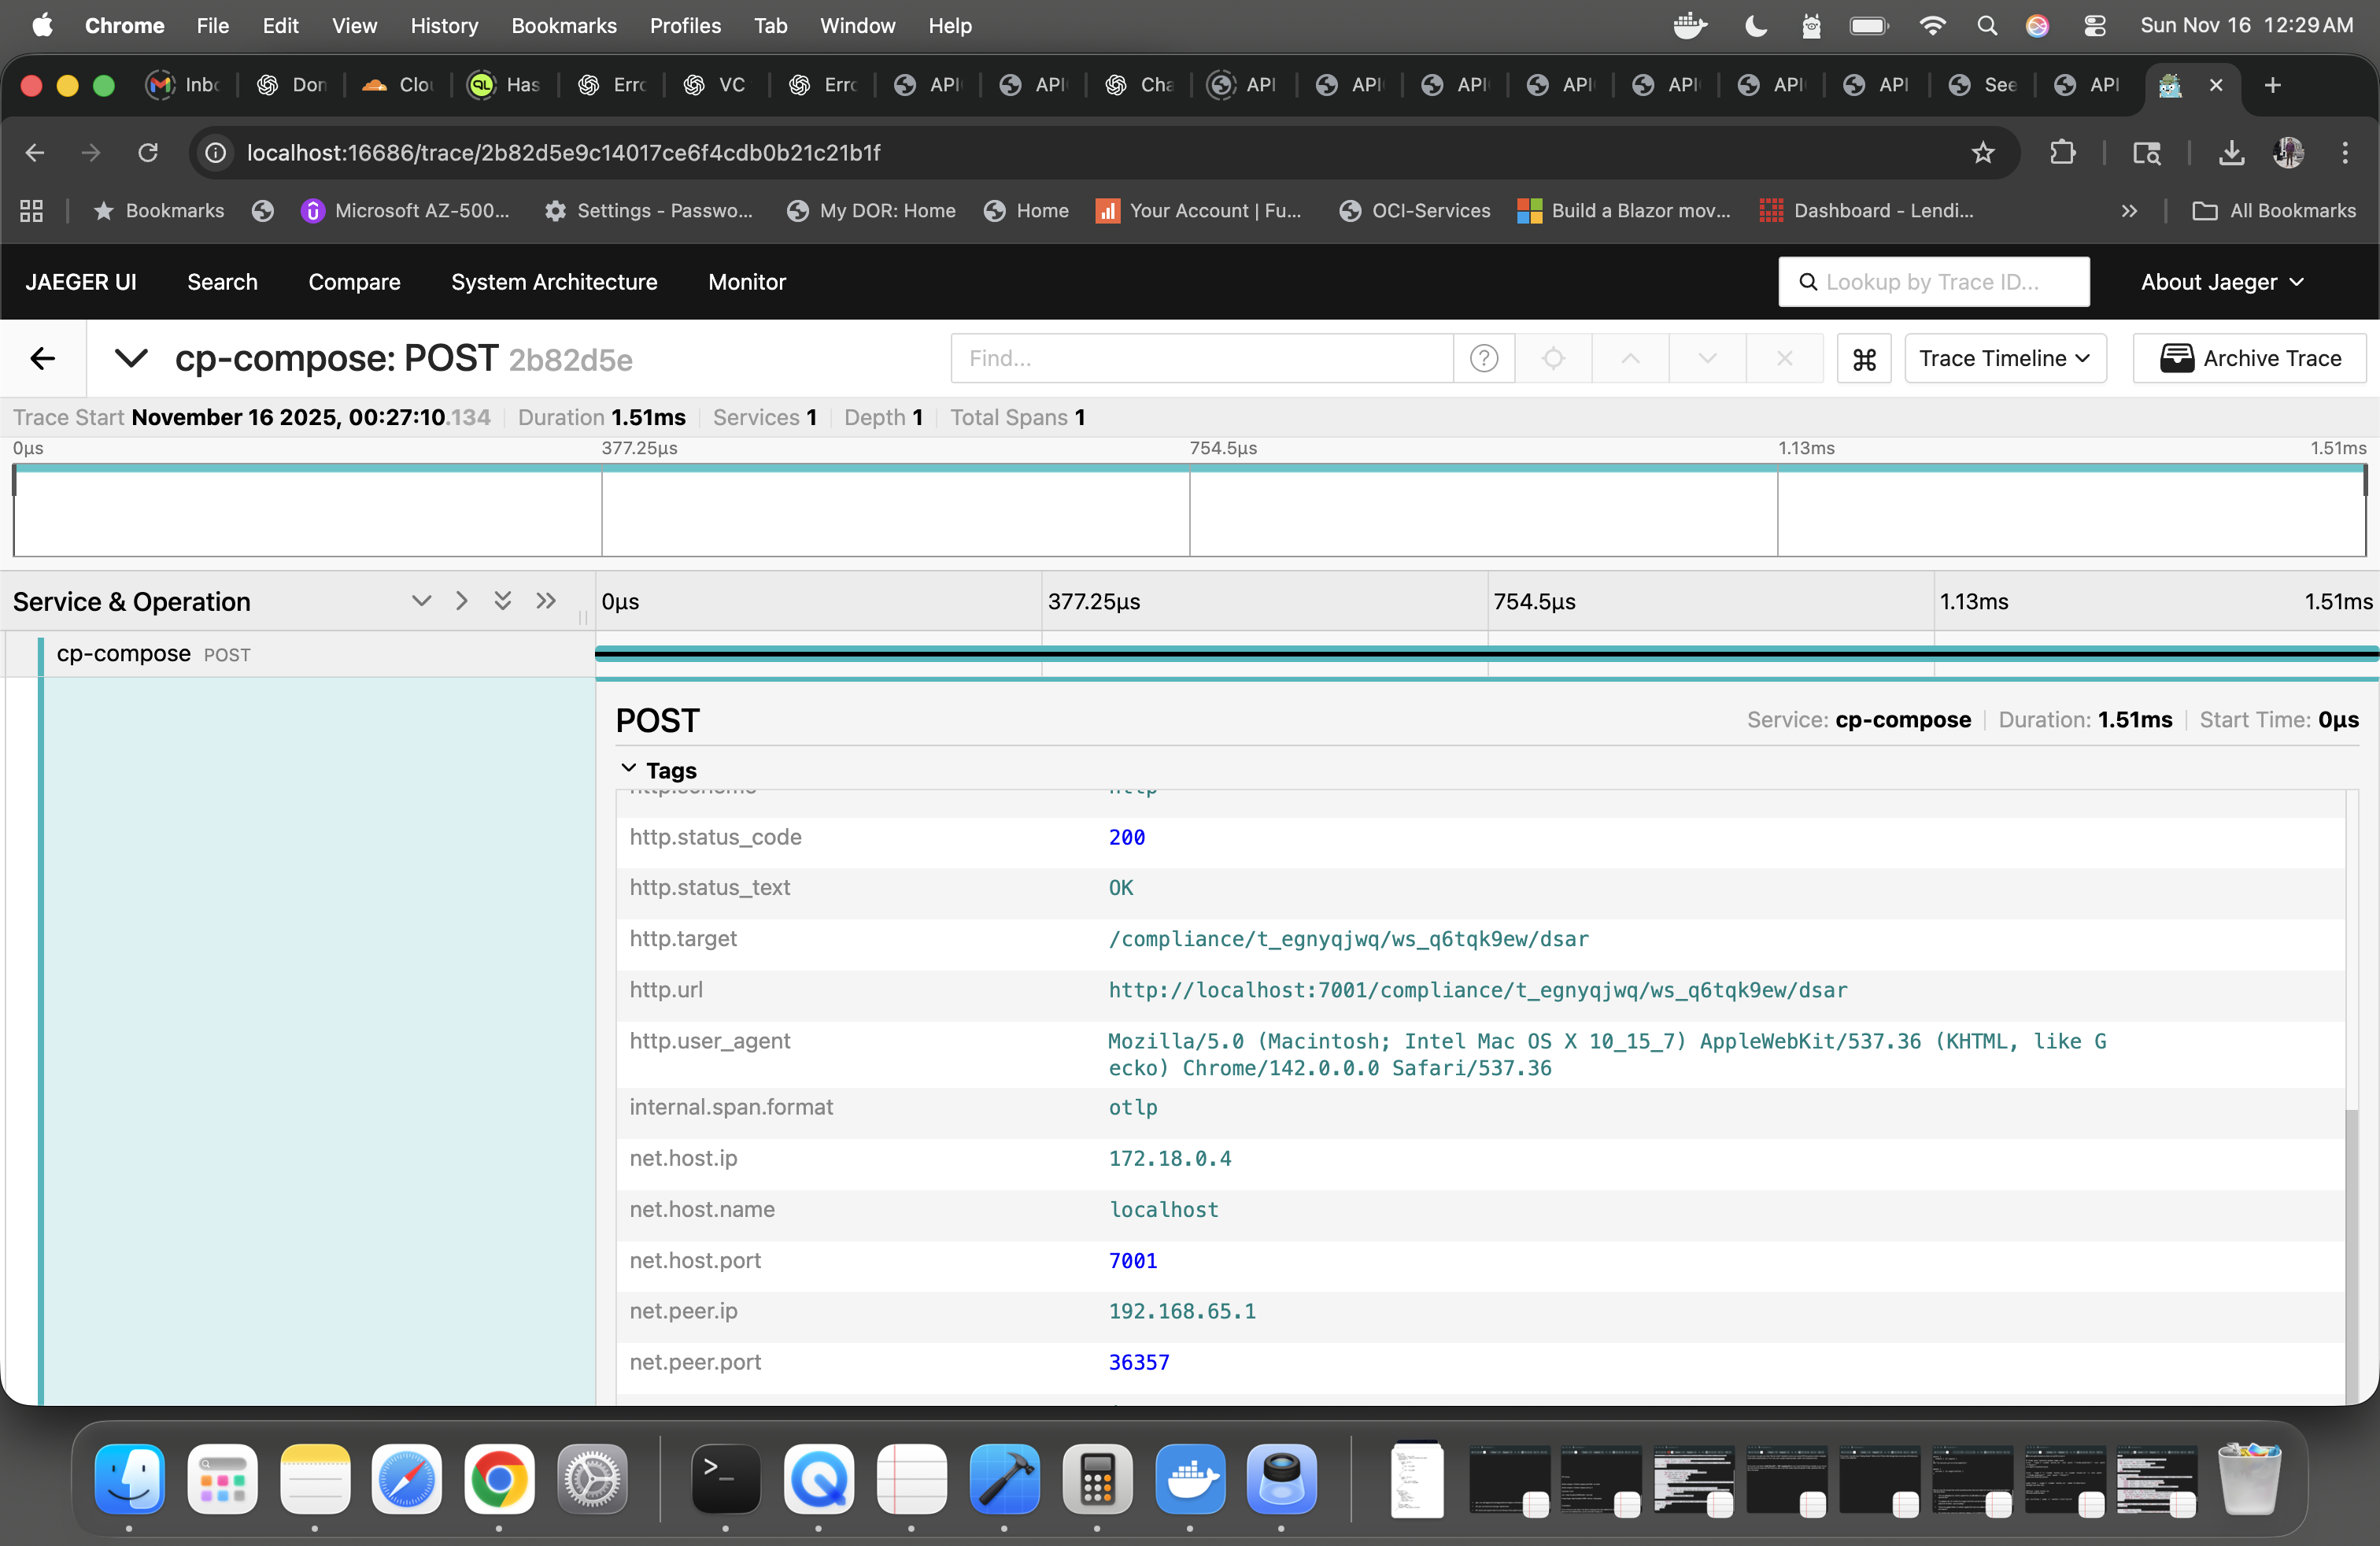The width and height of the screenshot is (2380, 1546).
Task: Select System Architecture in the Jaeger nav
Action: pos(554,282)
